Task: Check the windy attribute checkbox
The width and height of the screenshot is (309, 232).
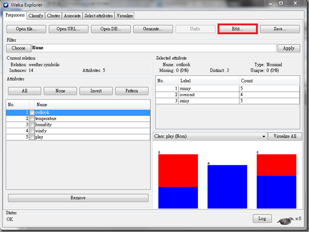Action: click(32, 131)
